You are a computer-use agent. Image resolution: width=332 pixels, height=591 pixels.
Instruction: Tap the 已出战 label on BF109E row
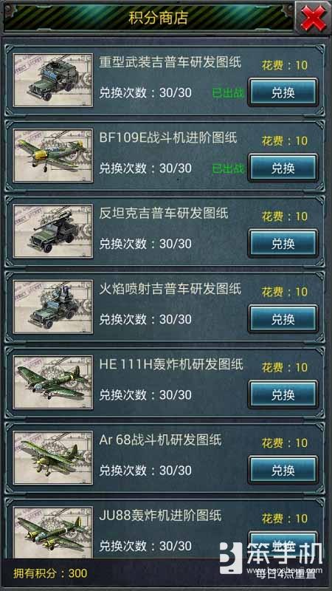click(228, 168)
